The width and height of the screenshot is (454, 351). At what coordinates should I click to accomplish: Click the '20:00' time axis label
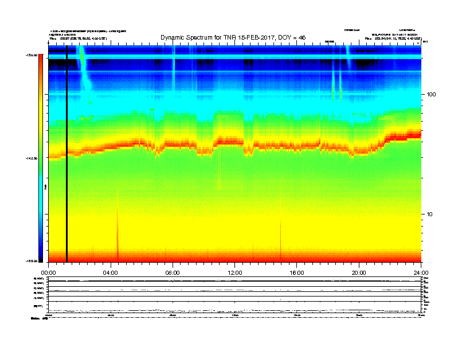coord(359,273)
